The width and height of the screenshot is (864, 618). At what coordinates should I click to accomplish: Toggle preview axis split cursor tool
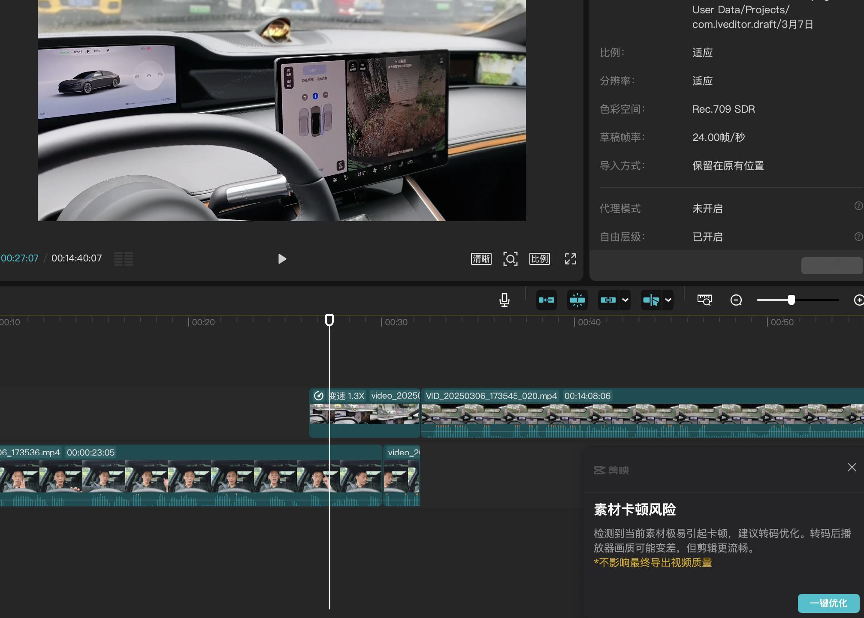(x=651, y=300)
